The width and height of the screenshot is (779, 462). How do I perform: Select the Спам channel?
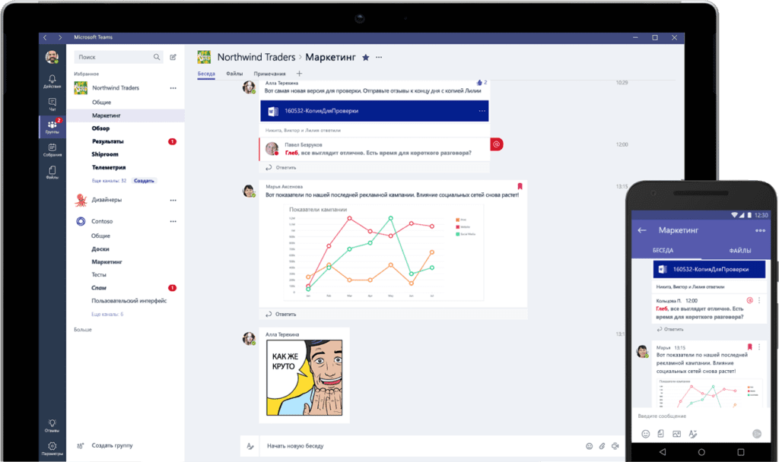tap(99, 288)
